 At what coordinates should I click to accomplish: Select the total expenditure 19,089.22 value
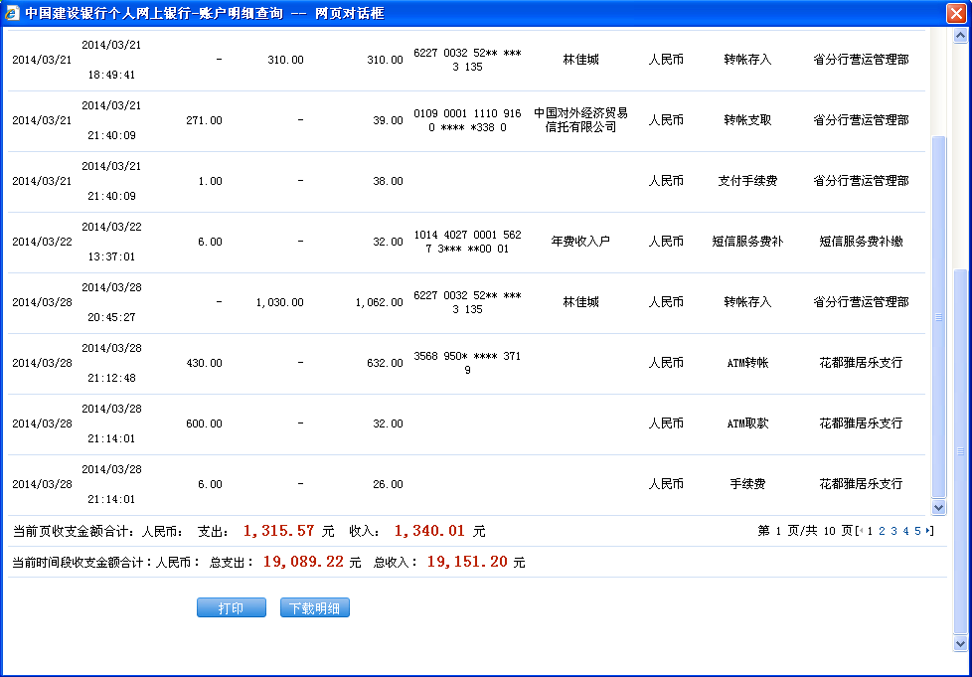(303, 563)
